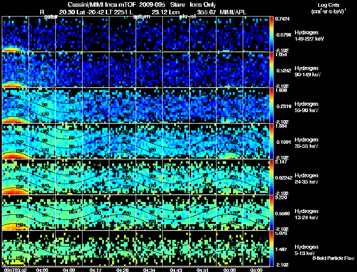Open the 04:09 panel in the 55-90 keV row
This screenshot has height=272, width=357.
(69, 105)
